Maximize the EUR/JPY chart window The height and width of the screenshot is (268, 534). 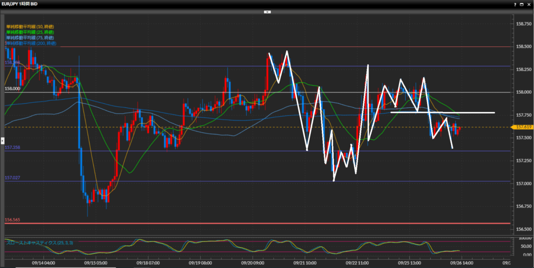point(520,4)
